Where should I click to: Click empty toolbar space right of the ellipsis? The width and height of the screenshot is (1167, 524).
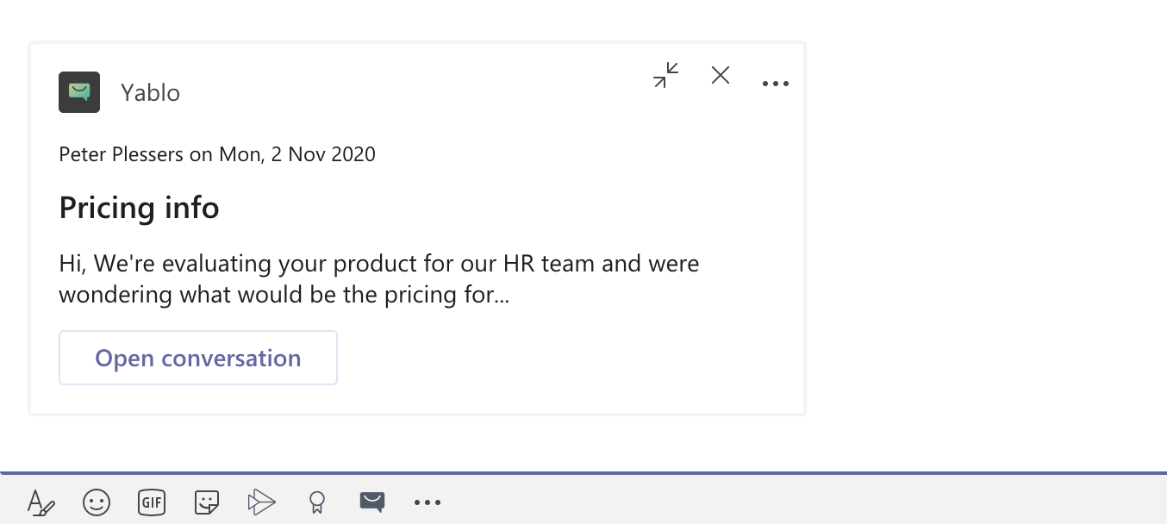pyautogui.click(x=776, y=502)
